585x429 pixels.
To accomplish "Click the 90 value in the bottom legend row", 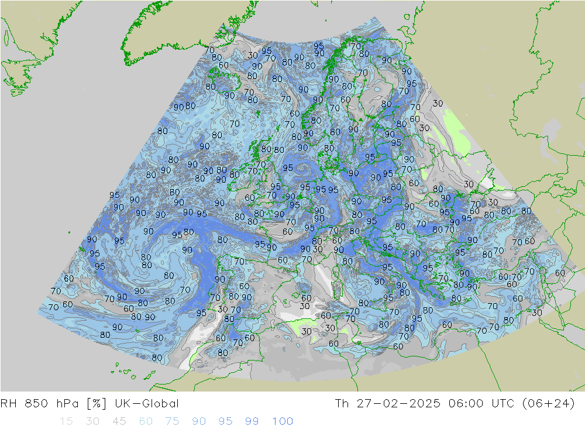I will [199, 421].
